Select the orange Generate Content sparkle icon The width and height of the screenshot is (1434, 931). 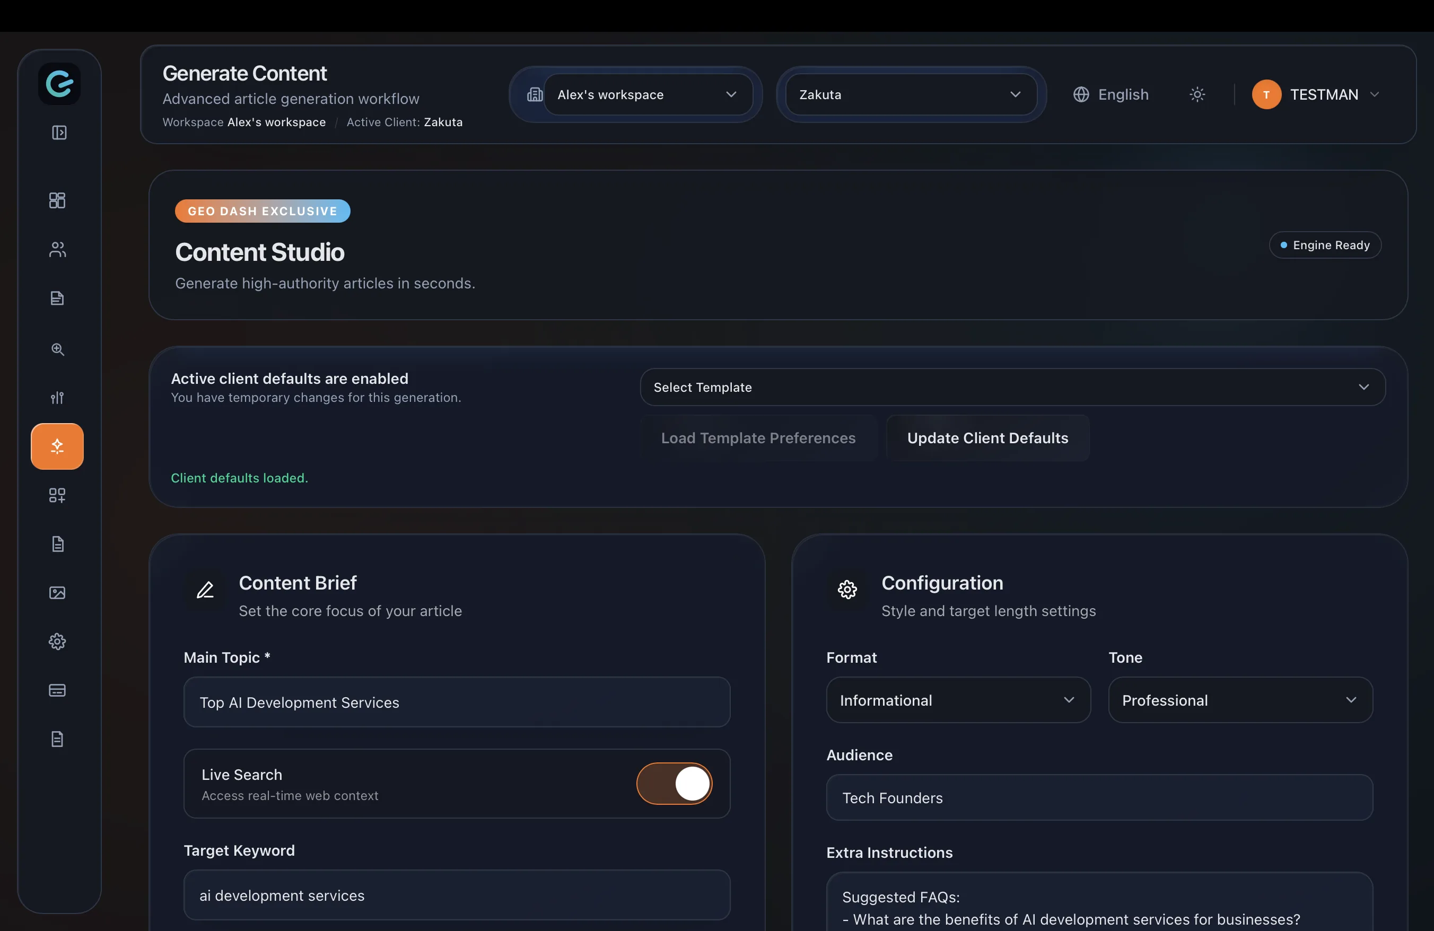point(57,446)
